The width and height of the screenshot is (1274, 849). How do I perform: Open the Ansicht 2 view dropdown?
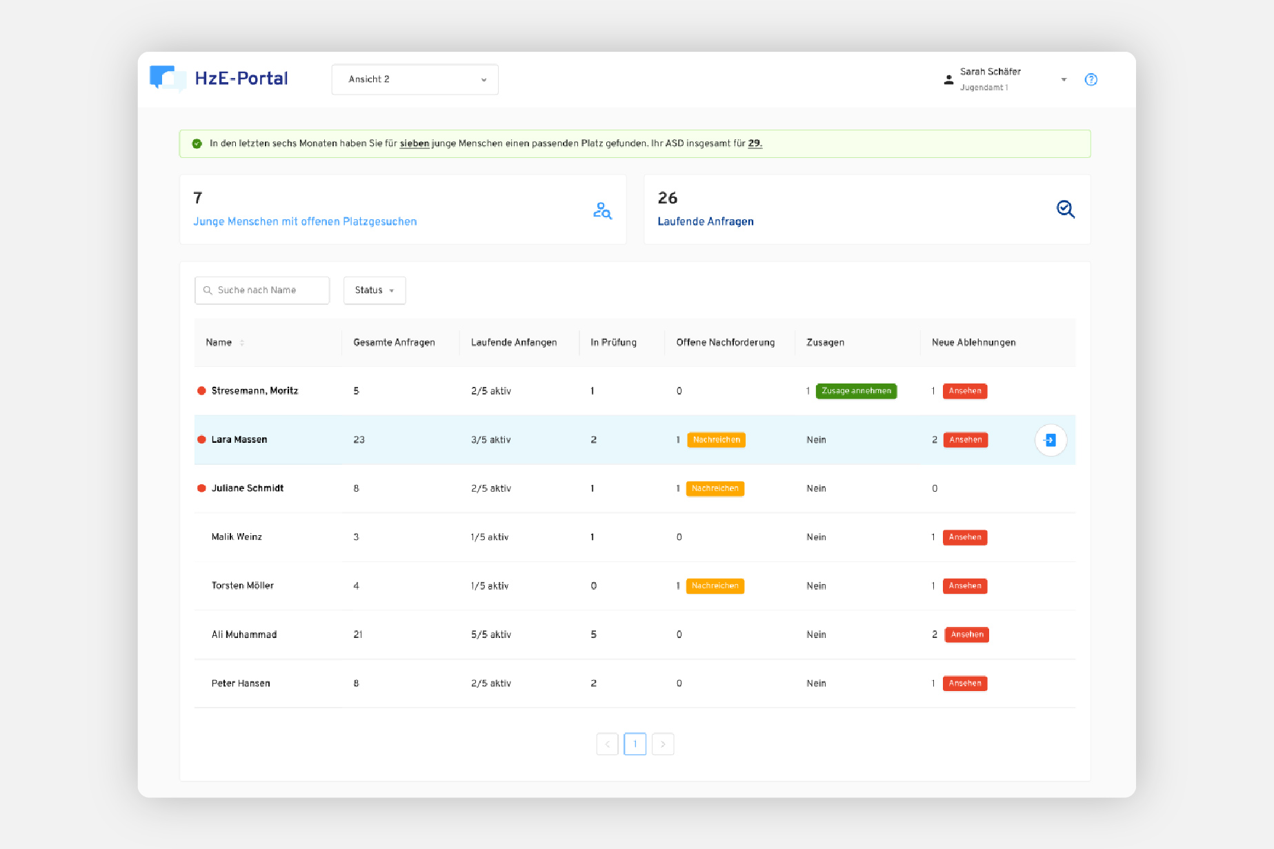[415, 79]
